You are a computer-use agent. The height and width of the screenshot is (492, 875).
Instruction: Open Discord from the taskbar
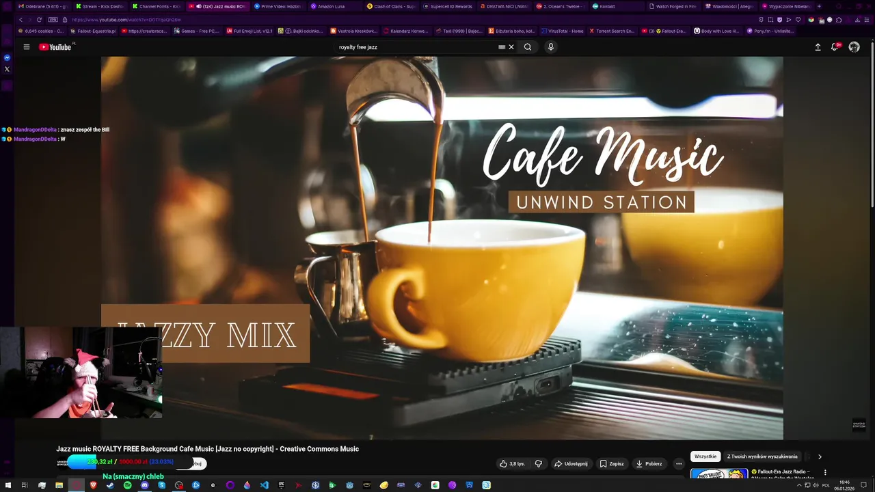(x=144, y=485)
